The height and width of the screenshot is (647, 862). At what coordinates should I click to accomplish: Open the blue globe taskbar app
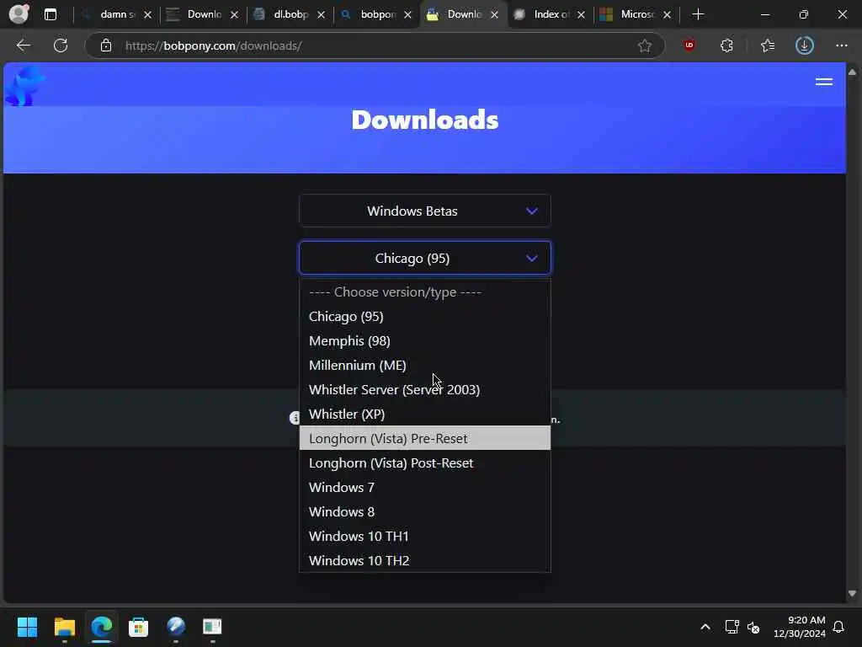pos(175,627)
